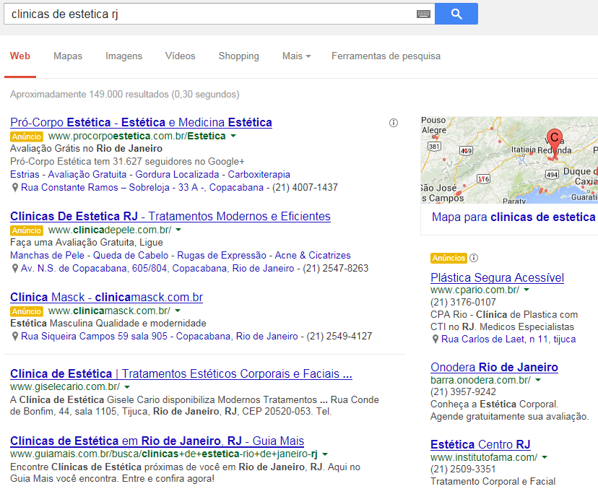The image size is (598, 489).
Task: Open the Guia Mais result title
Action: coord(157,441)
